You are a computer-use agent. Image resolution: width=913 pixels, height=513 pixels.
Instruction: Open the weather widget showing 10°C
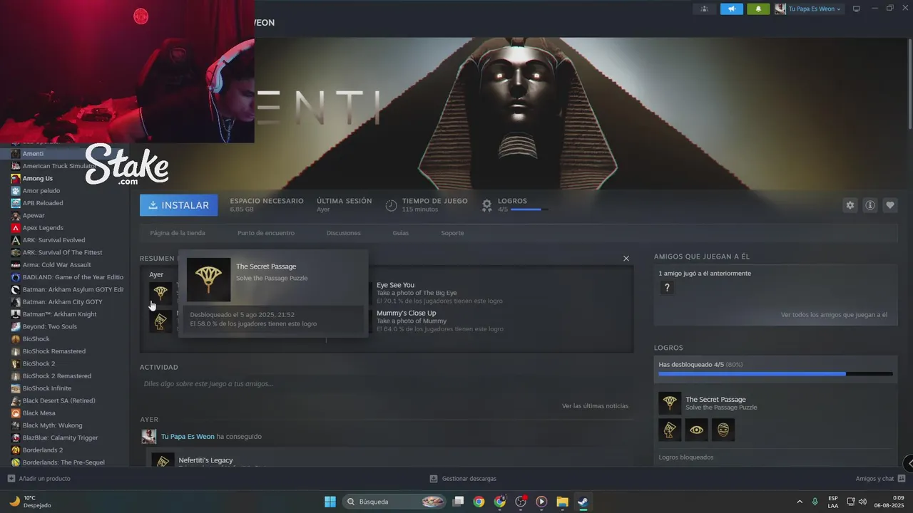coord(31,502)
